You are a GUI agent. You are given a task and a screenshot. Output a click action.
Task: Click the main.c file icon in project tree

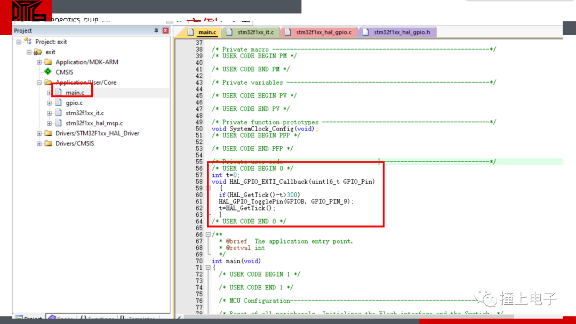58,93
